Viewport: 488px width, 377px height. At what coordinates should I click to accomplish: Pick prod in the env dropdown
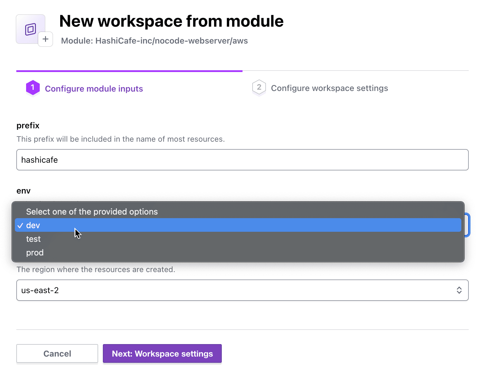click(x=35, y=253)
